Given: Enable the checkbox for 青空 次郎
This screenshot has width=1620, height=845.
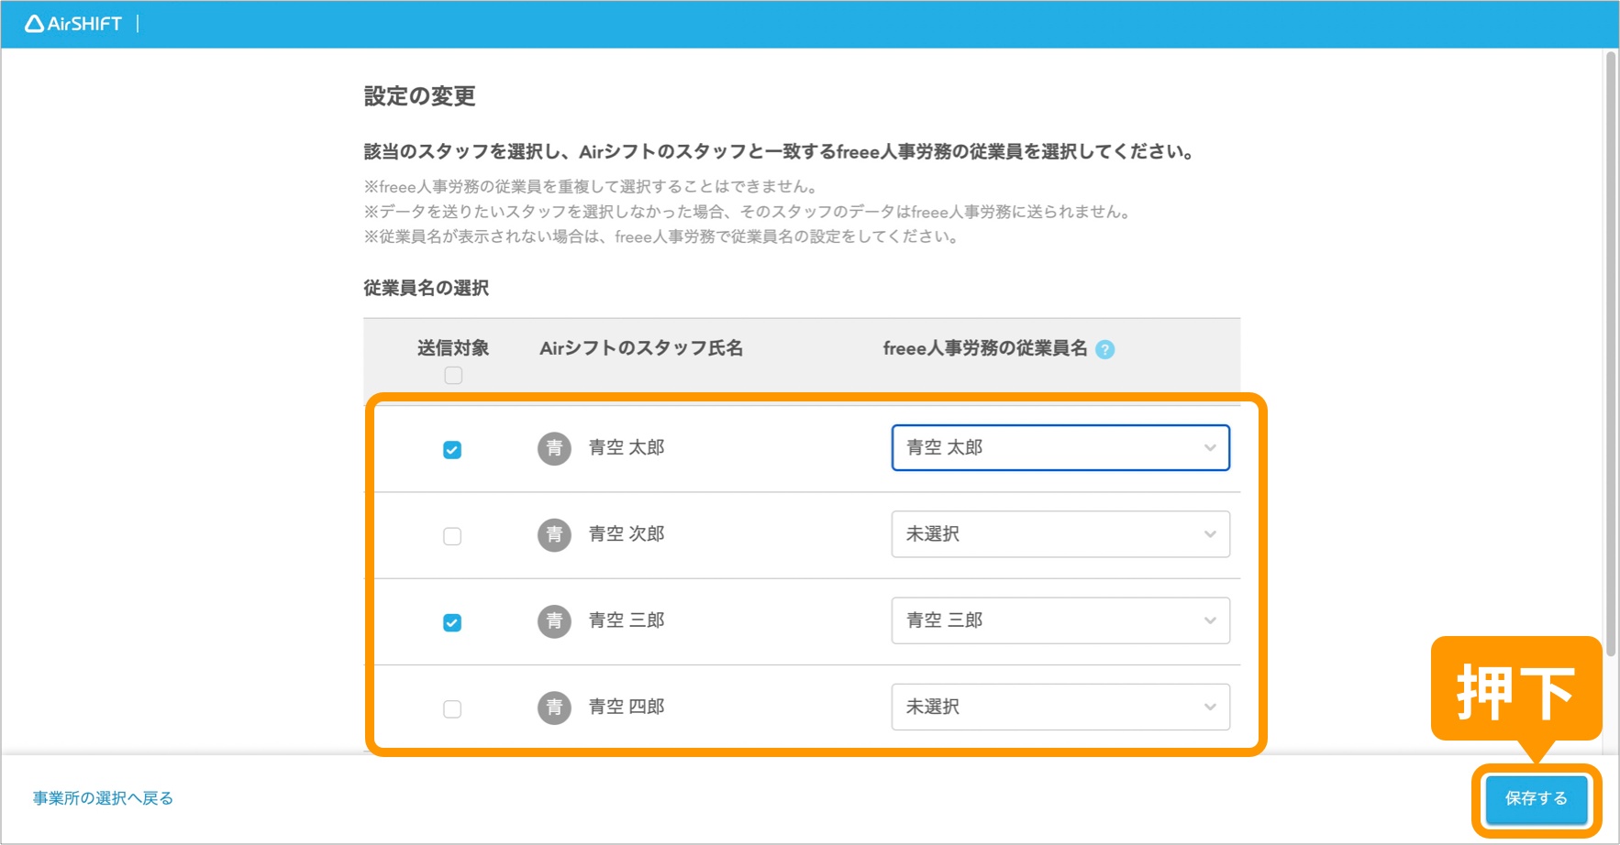Looking at the screenshot, I should point(452,535).
